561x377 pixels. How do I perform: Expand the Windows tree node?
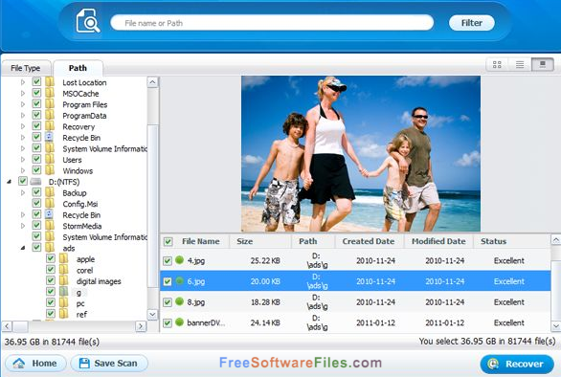tap(23, 171)
